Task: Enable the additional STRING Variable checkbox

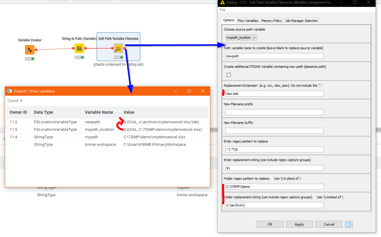Action: click(229, 75)
